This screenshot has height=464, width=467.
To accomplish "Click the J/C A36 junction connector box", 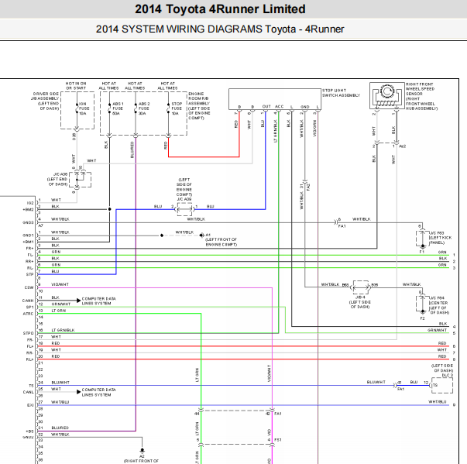I will pyautogui.click(x=80, y=180).
